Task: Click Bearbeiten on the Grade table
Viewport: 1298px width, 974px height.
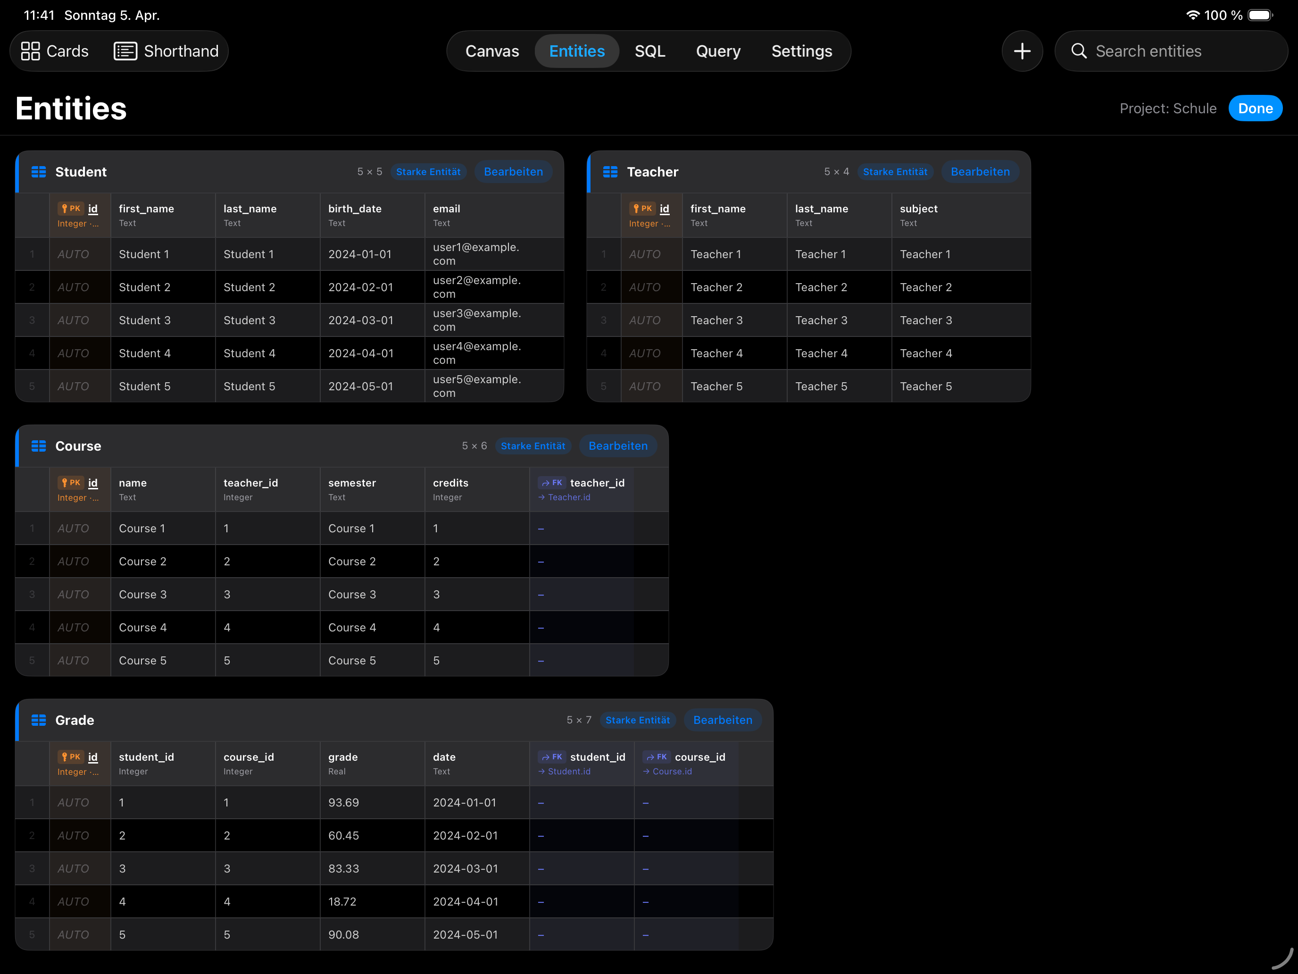Action: click(x=723, y=721)
